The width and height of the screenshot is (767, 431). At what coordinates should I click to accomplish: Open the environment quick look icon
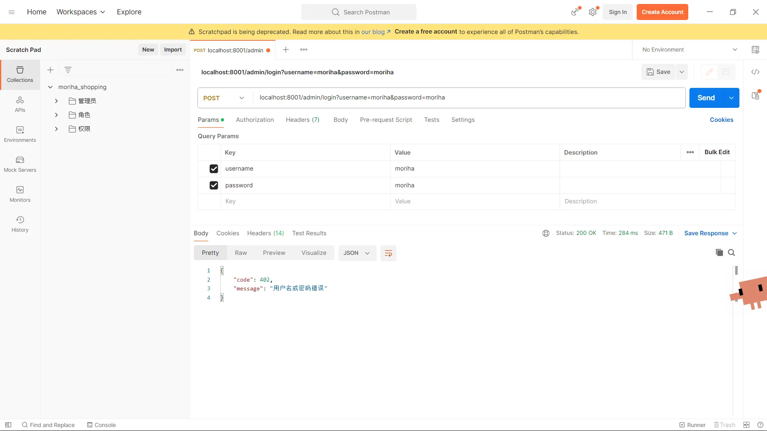pos(755,50)
